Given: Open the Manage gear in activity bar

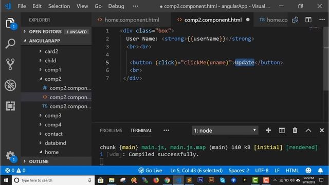Looking at the screenshot, I should tap(10, 156).
